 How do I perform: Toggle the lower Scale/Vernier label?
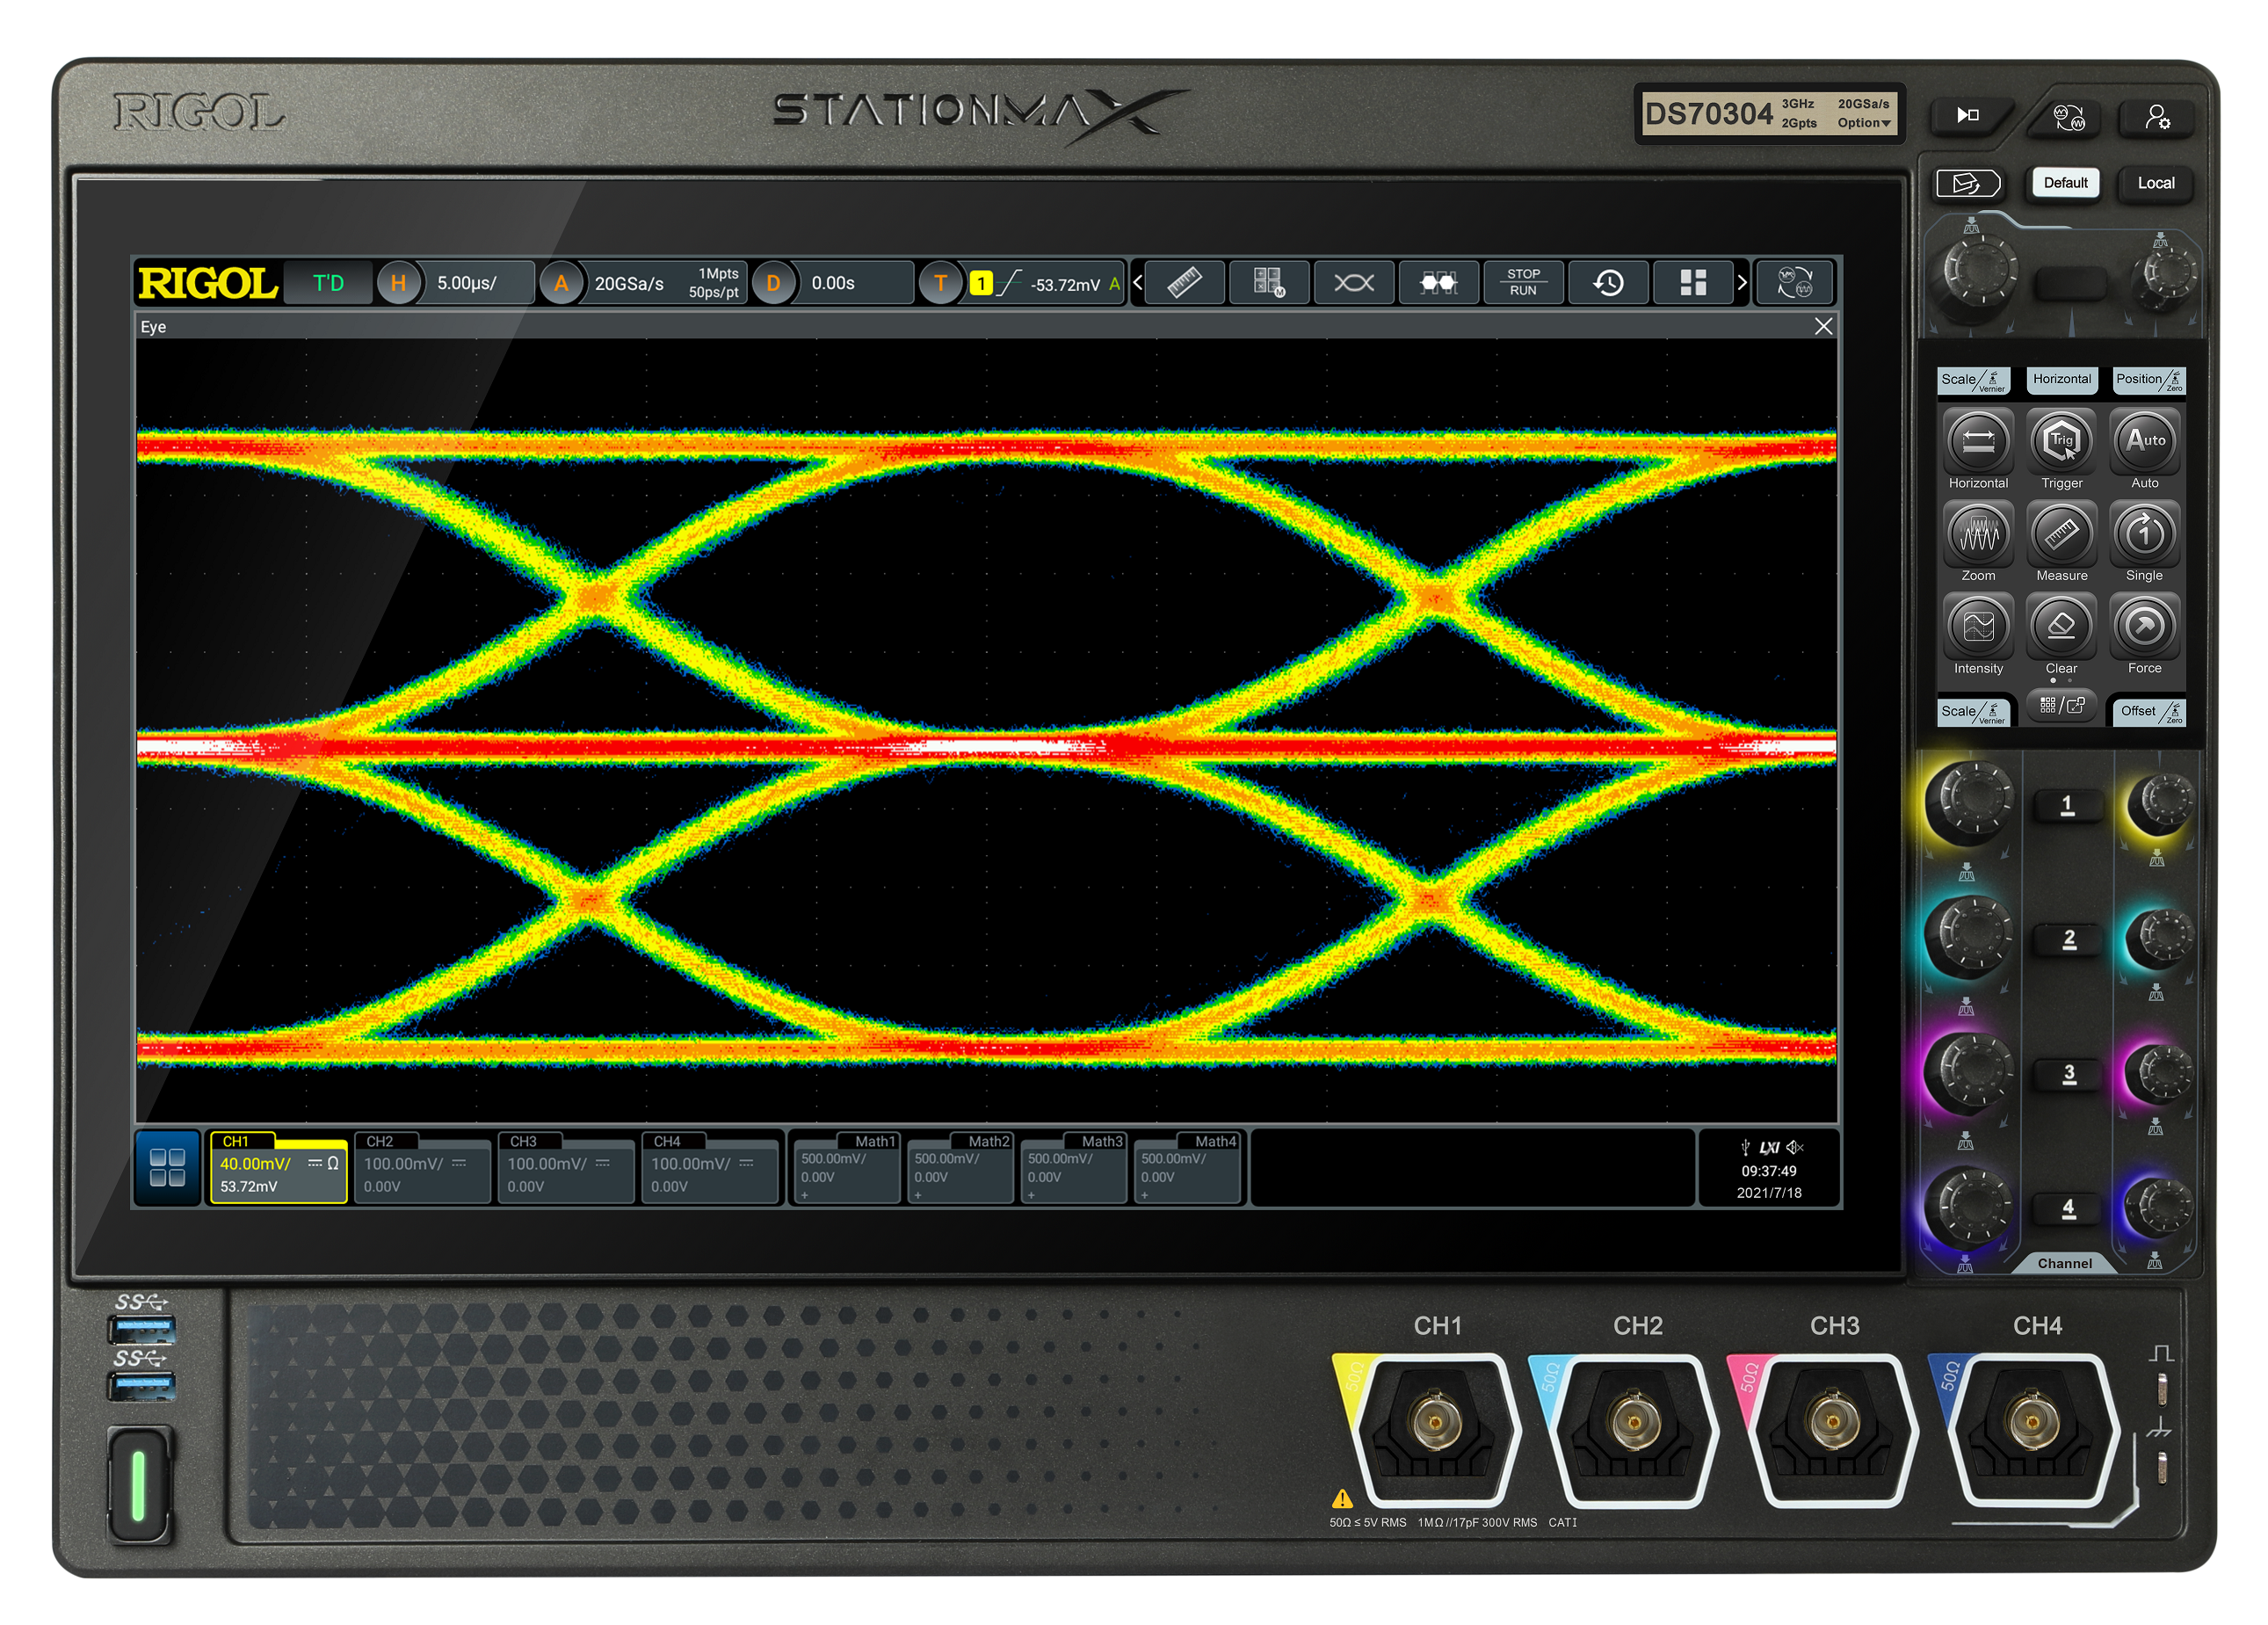[1974, 712]
